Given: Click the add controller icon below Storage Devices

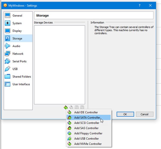Looking at the screenshot, I should pyautogui.click(x=65, y=107).
